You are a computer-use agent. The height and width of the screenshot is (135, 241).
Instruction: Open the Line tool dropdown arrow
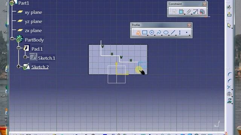176,35
